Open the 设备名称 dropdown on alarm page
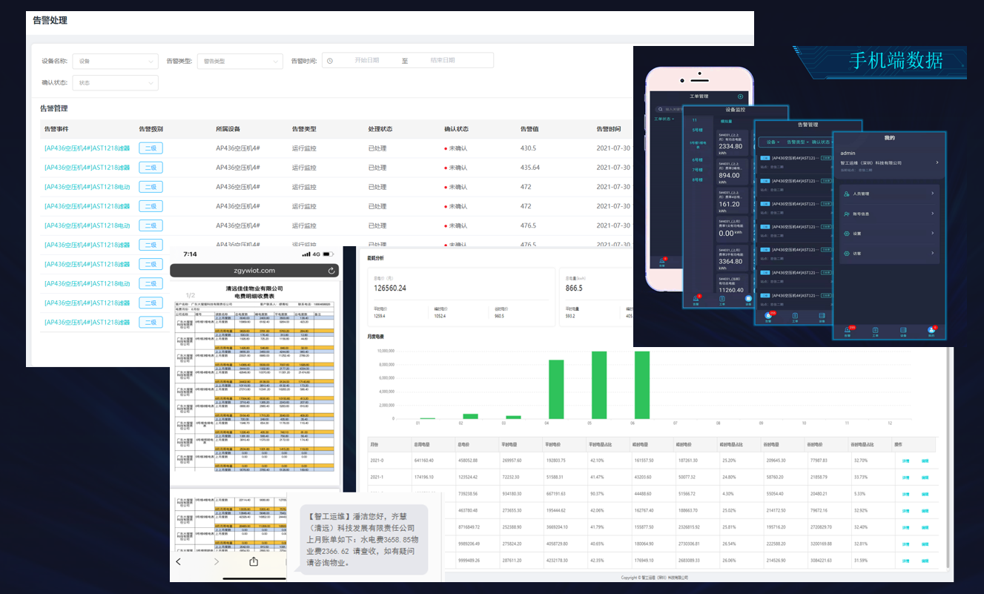Image resolution: width=984 pixels, height=594 pixels. [x=115, y=61]
